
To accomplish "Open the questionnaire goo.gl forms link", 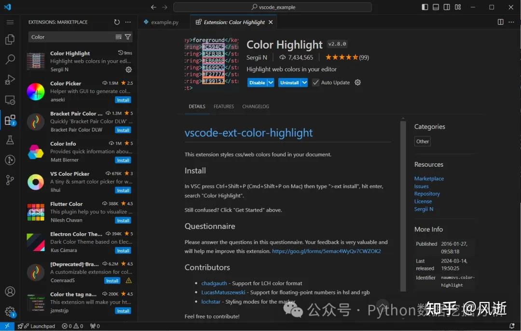I will pos(326,251).
